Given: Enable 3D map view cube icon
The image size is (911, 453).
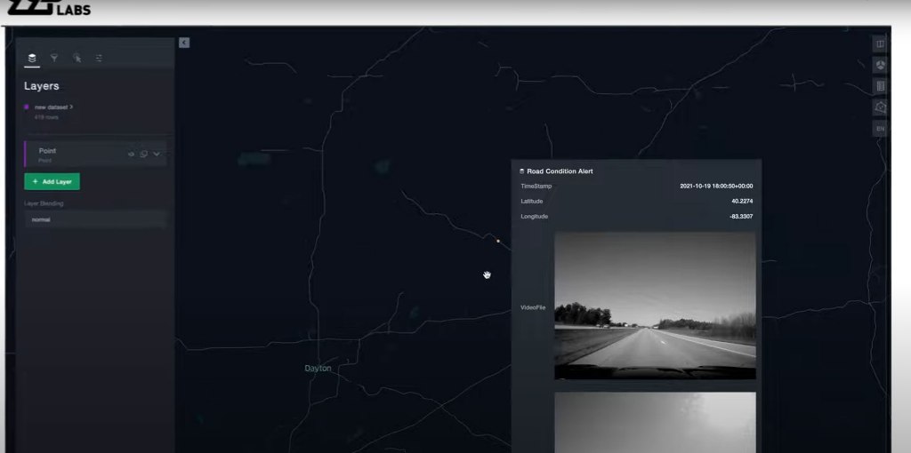Looking at the screenshot, I should point(880,65).
